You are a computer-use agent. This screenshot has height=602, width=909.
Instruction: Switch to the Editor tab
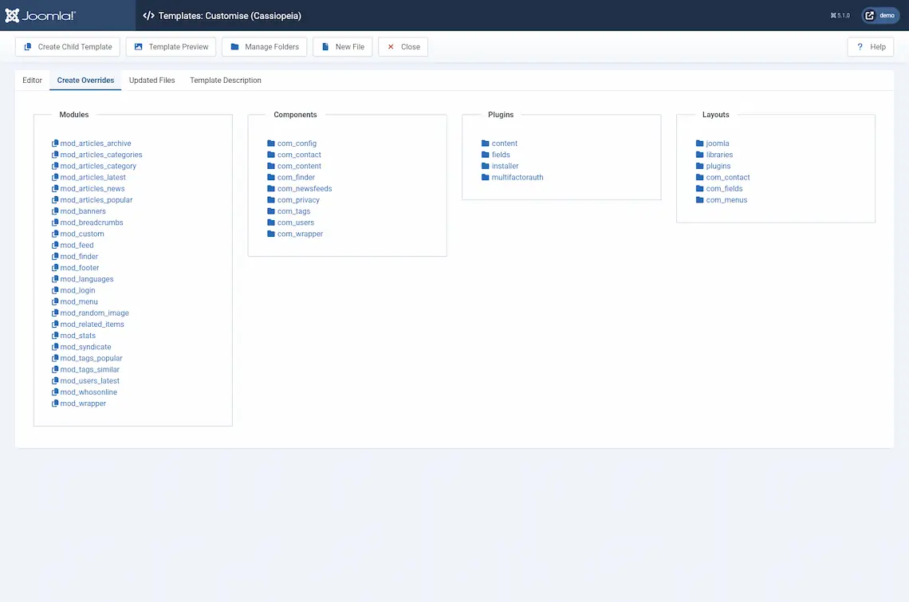click(x=32, y=80)
